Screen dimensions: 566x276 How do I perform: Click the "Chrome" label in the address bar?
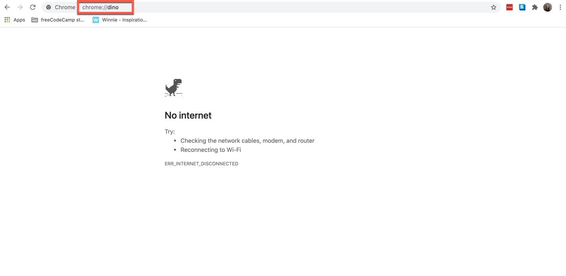coord(65,7)
